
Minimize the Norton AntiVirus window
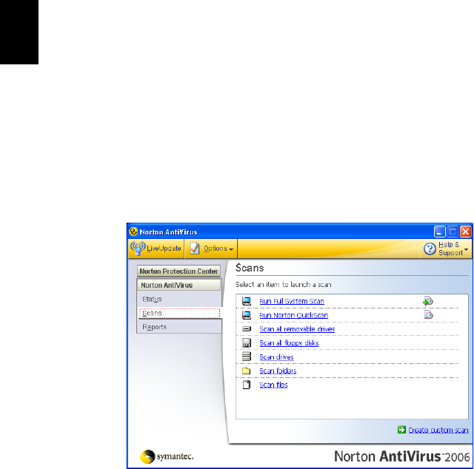coord(439,232)
